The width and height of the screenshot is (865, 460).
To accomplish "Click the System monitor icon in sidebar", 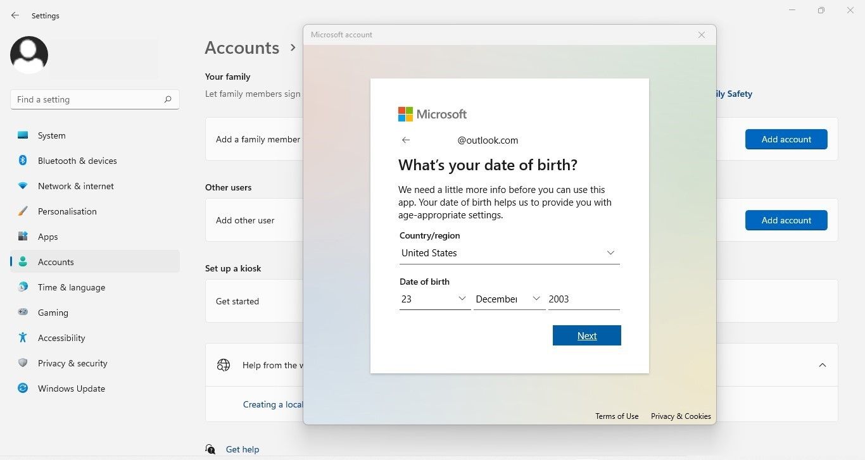I will coord(23,135).
